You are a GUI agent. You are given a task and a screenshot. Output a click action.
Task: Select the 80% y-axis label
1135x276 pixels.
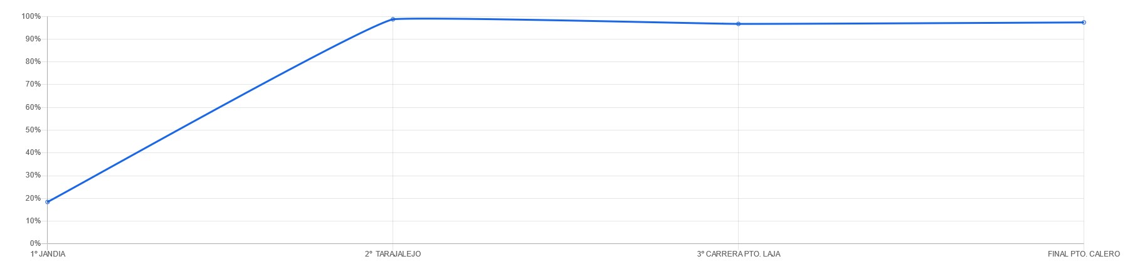coord(33,61)
